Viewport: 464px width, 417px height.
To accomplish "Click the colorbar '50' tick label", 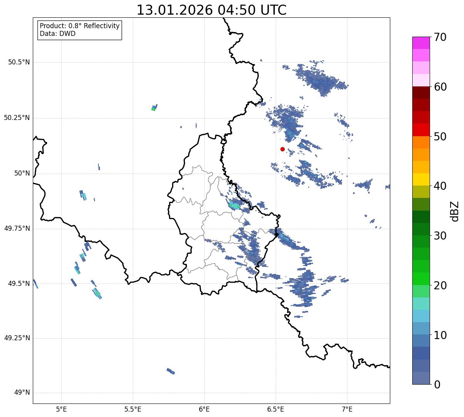I will (x=440, y=137).
